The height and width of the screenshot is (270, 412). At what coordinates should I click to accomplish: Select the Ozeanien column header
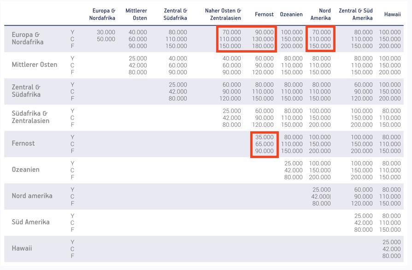pyautogui.click(x=291, y=14)
